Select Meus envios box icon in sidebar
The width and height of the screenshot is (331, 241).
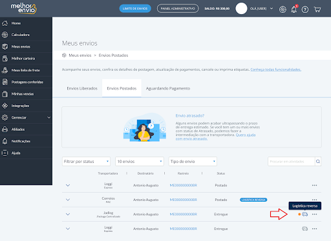pyautogui.click(x=5, y=46)
